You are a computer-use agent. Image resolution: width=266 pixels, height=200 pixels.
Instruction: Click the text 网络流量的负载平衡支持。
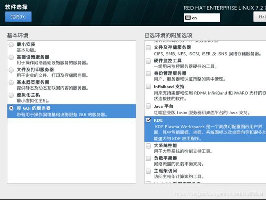[179, 164]
